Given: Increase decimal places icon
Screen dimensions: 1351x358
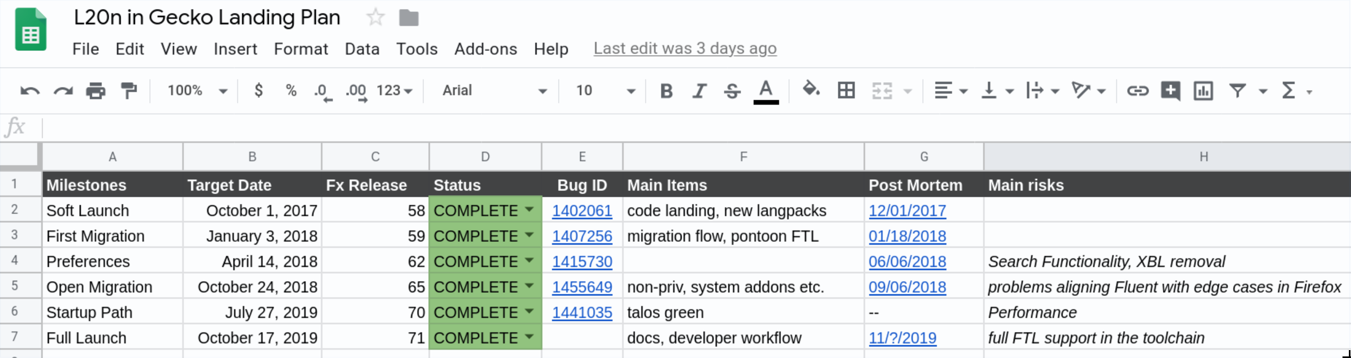Looking at the screenshot, I should (356, 91).
